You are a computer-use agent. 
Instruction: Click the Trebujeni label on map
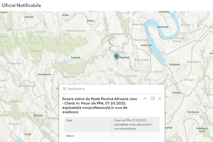[x=116, y=34]
